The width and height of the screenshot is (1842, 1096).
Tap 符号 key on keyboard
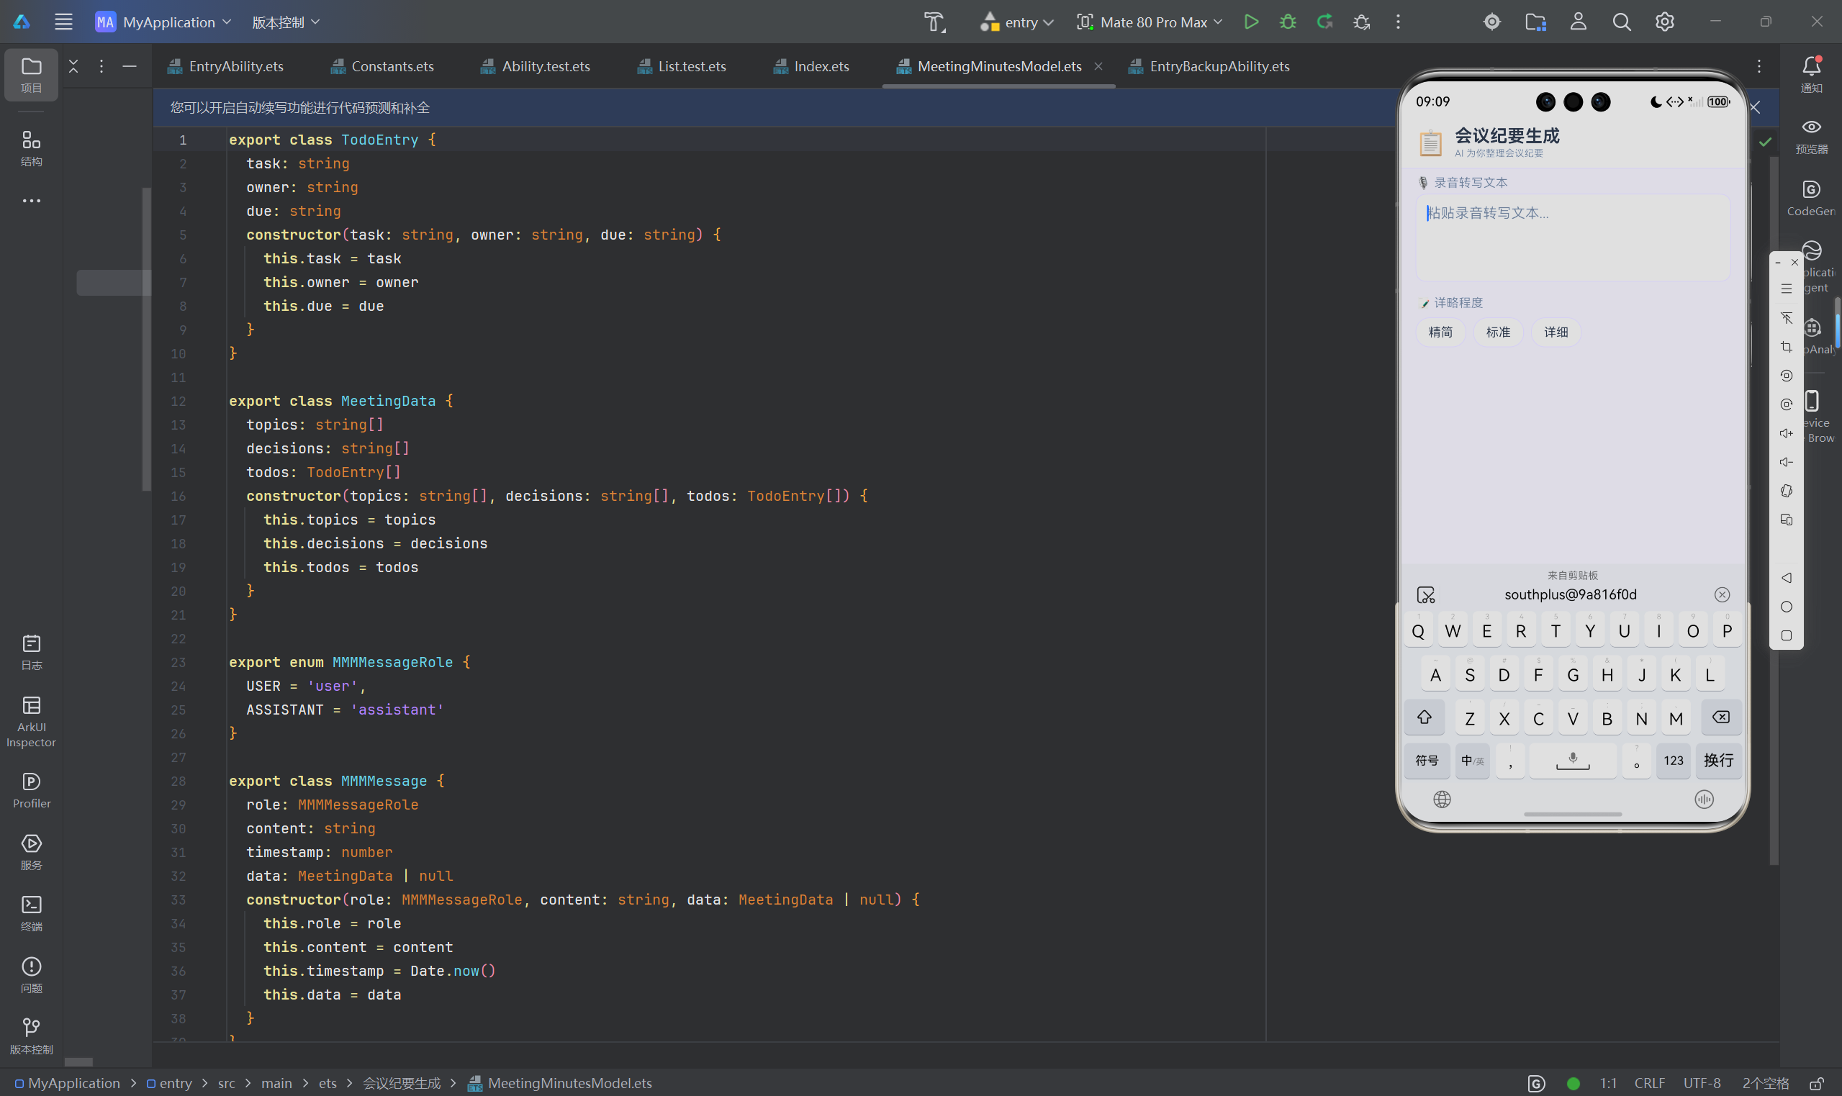click(1426, 761)
